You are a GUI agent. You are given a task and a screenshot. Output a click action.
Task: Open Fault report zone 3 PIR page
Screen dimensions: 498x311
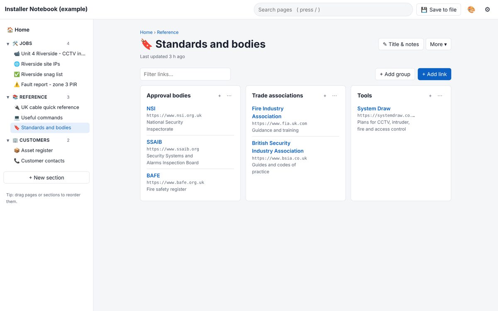pyautogui.click(x=50, y=85)
